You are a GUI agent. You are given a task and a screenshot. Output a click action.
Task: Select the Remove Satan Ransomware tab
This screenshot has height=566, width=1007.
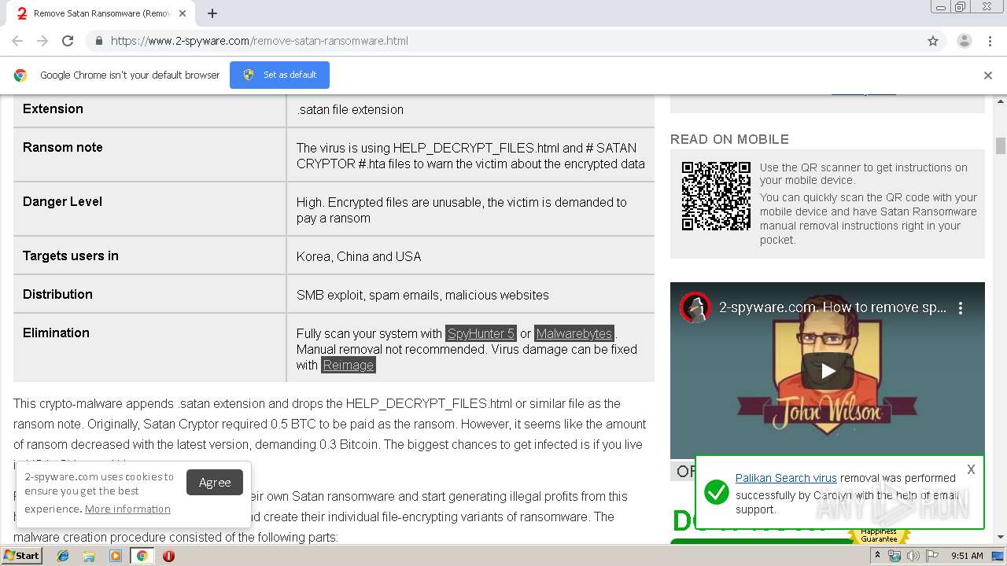[101, 13]
